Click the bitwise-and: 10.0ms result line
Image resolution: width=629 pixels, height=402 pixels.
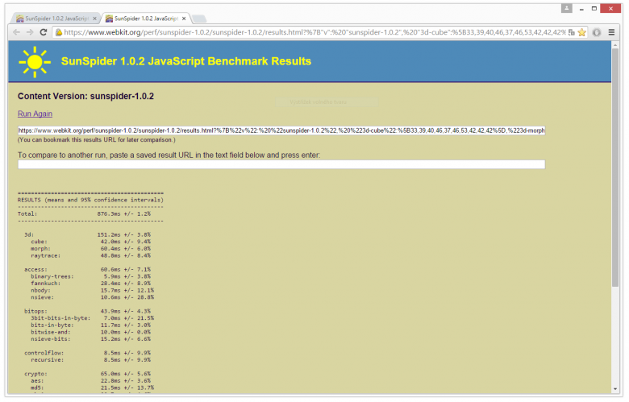tap(90, 332)
